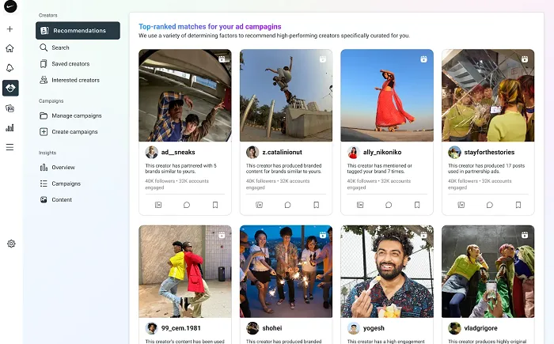Open Manage campaigns
554x344 pixels.
pyautogui.click(x=77, y=115)
